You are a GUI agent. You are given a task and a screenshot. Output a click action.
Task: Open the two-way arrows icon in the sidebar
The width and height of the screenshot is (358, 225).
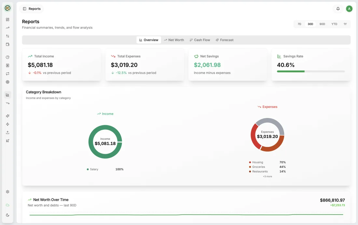coord(7,36)
